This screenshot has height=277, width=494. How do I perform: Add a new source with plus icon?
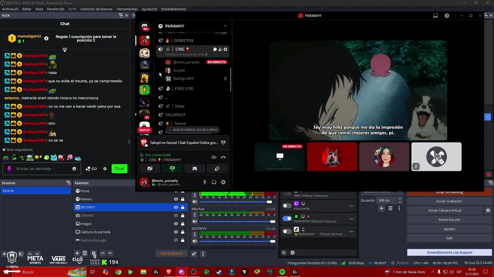77,253
